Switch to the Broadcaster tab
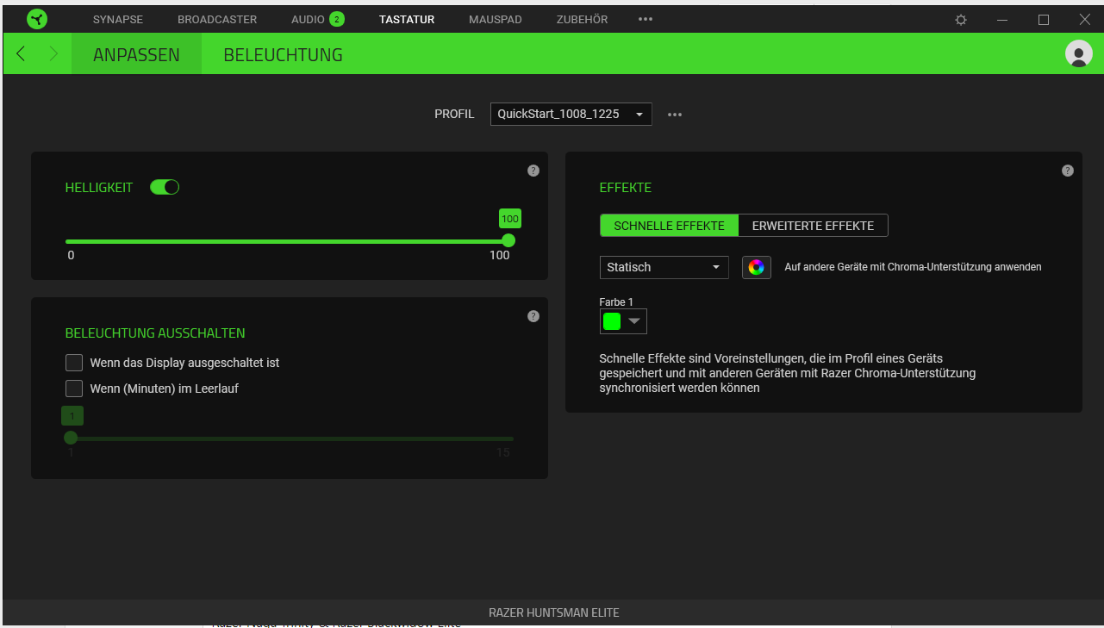 click(x=217, y=19)
